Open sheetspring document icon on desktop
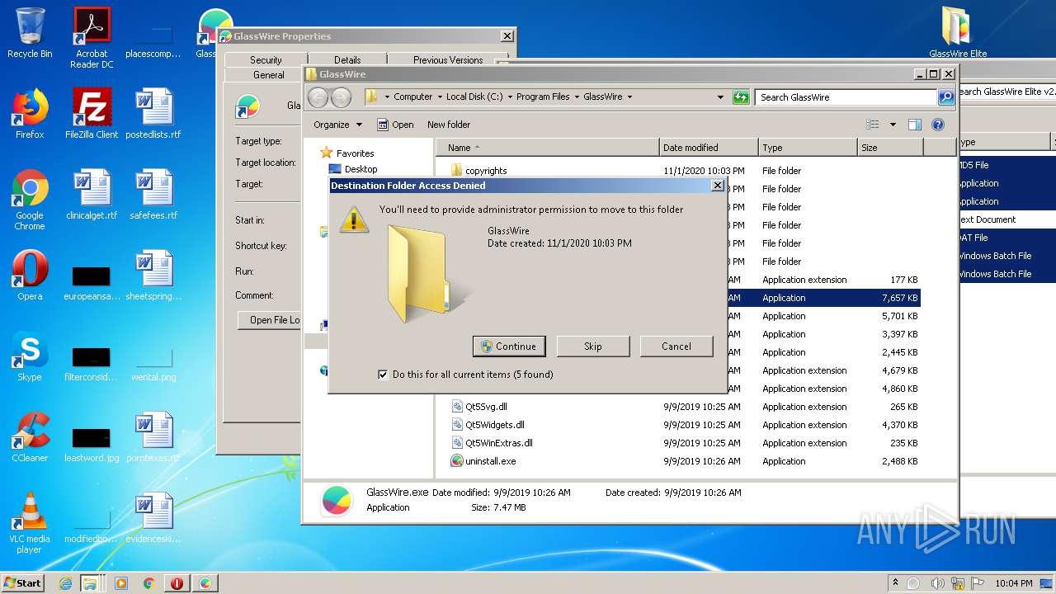 pos(153,276)
